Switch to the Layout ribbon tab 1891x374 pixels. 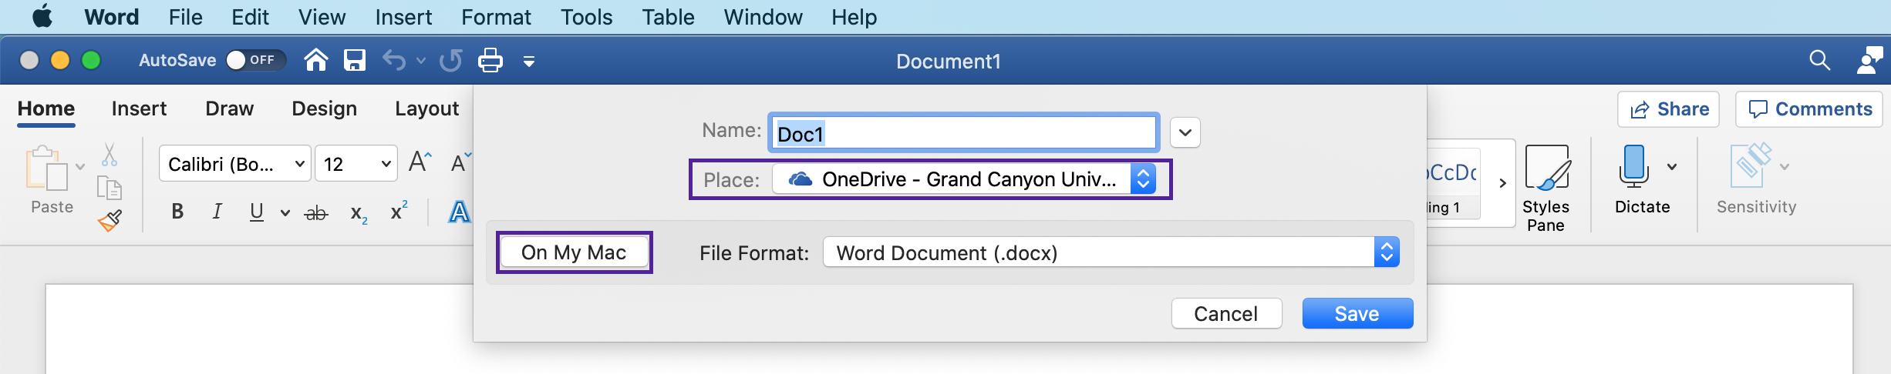[x=426, y=109]
